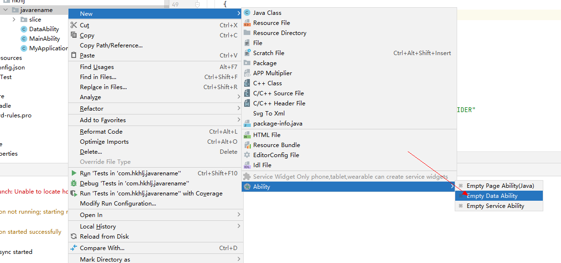Click the Resource Directory folder icon
This screenshot has width=561, height=263.
tap(247, 33)
